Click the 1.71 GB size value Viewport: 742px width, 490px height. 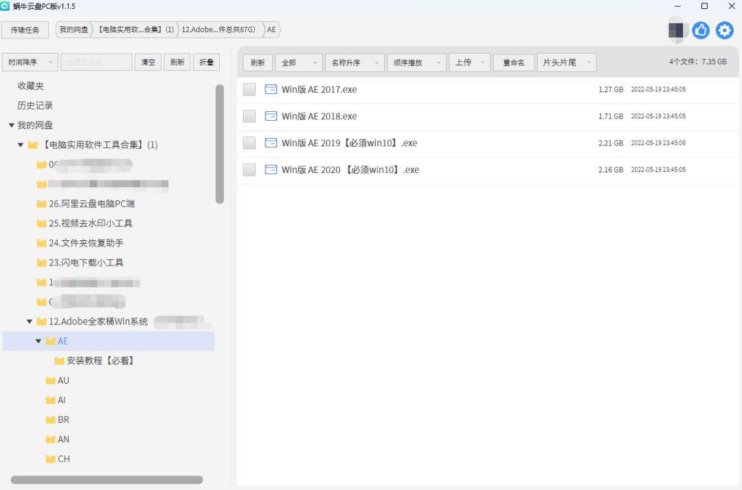[611, 116]
